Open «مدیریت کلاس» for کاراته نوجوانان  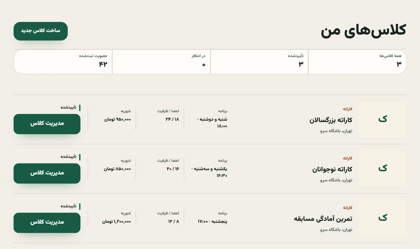(x=47, y=173)
